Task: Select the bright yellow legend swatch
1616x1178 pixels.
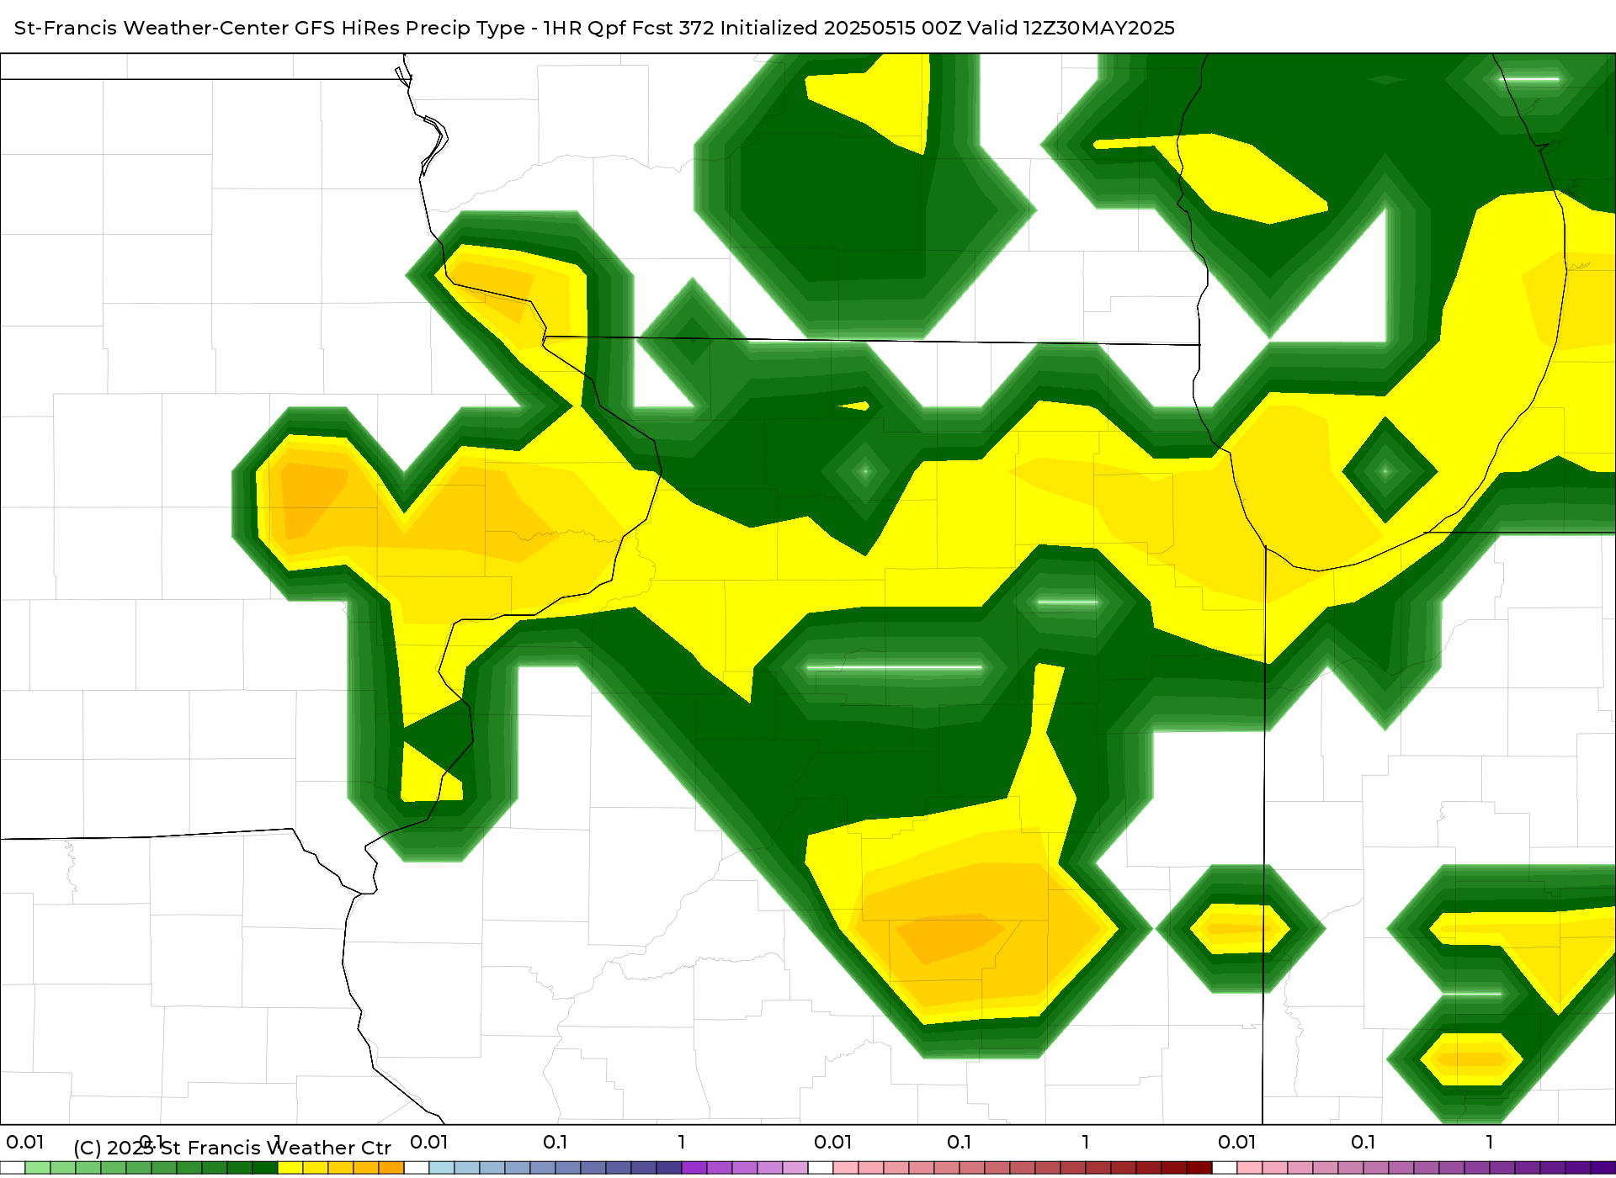Action: 290,1168
